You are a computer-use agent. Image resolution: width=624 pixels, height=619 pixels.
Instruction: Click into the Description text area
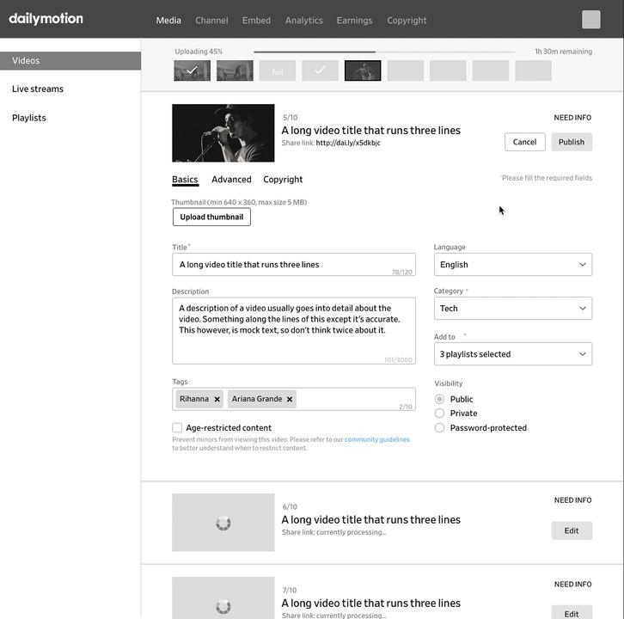pos(294,331)
